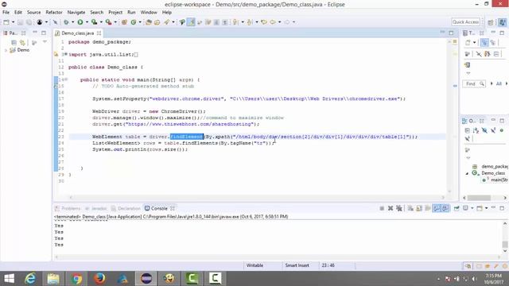The width and height of the screenshot is (509, 286).
Task: Switch to the Problems tab
Action: [x=68, y=208]
